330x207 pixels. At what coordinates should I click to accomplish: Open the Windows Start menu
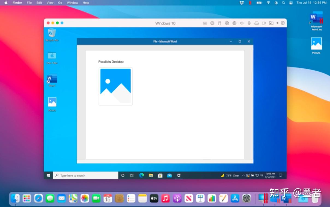coord(49,175)
